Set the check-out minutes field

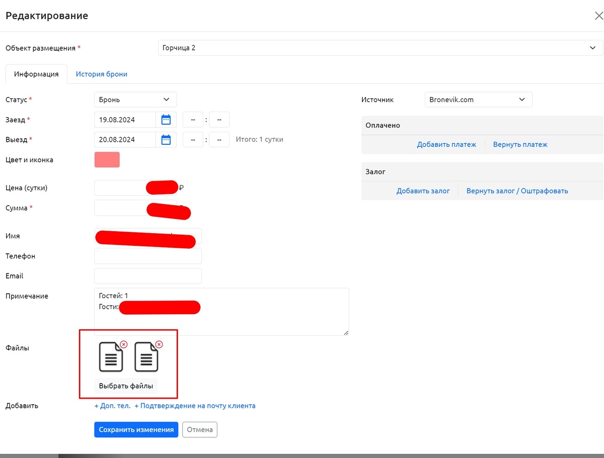[219, 140]
